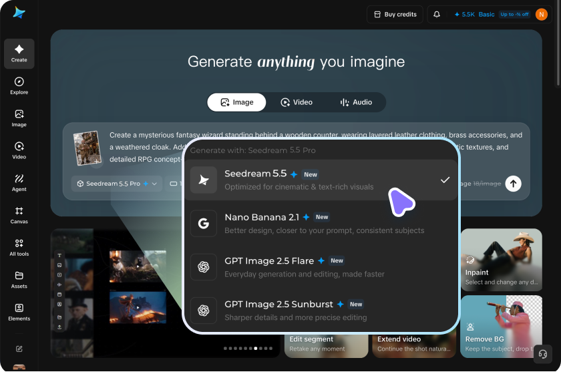Open the Agent sidebar item

[x=19, y=183]
